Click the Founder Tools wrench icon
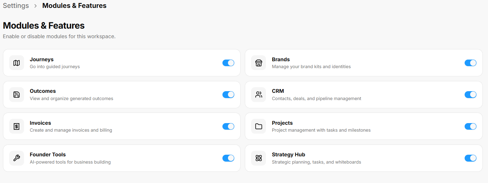 (x=16, y=158)
